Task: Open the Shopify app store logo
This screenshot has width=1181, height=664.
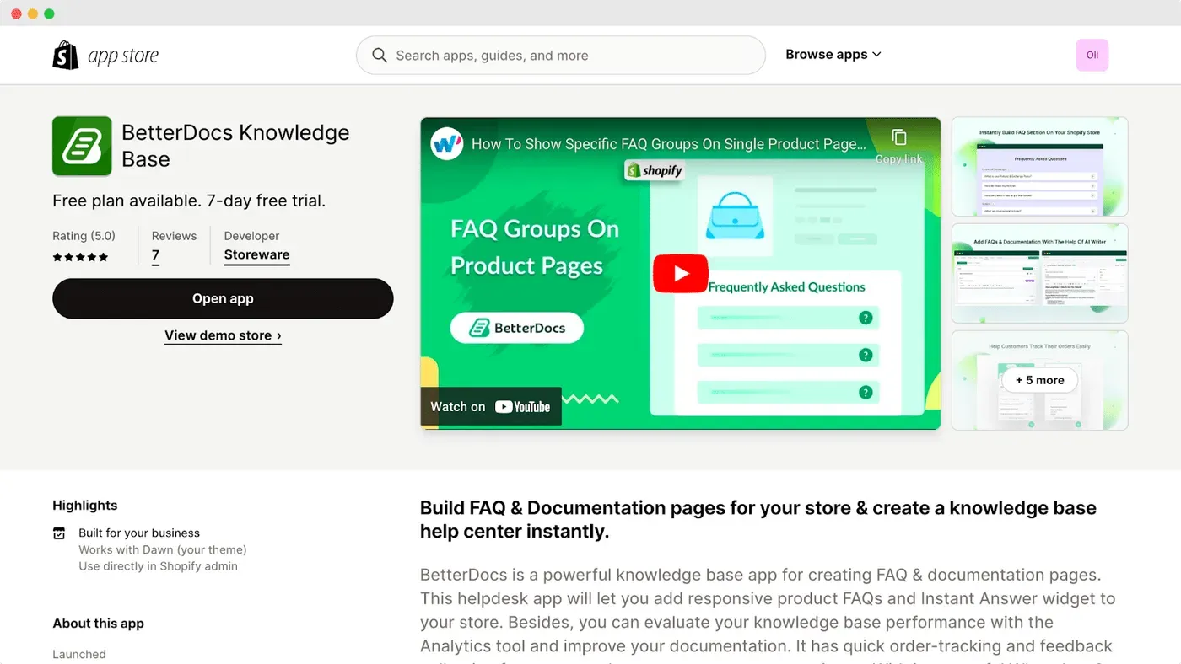Action: click(105, 56)
